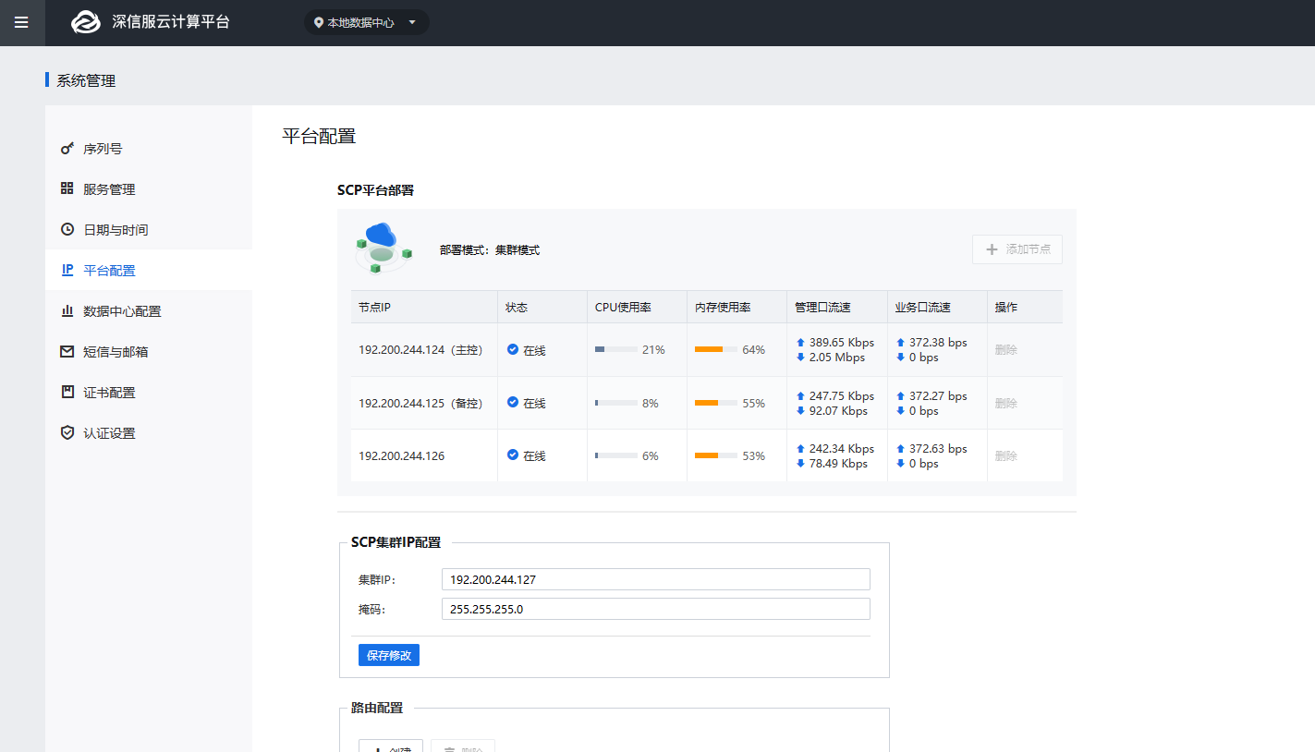
Task: Open the 序列号 menu item
Action: coord(149,148)
